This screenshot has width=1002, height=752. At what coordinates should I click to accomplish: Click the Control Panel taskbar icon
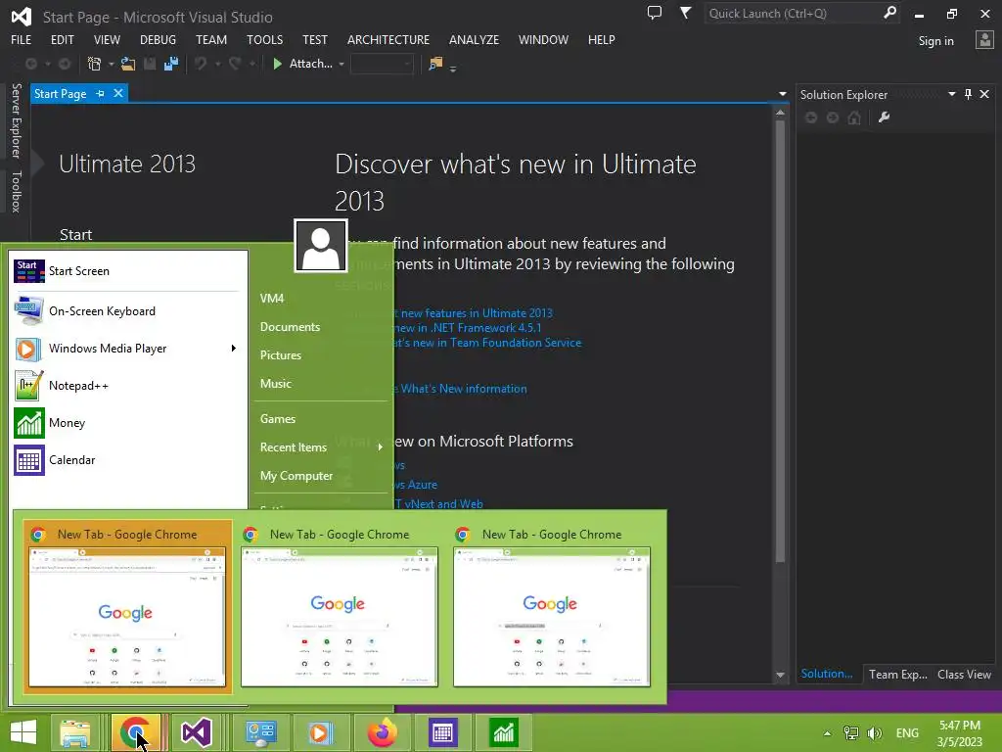click(260, 732)
